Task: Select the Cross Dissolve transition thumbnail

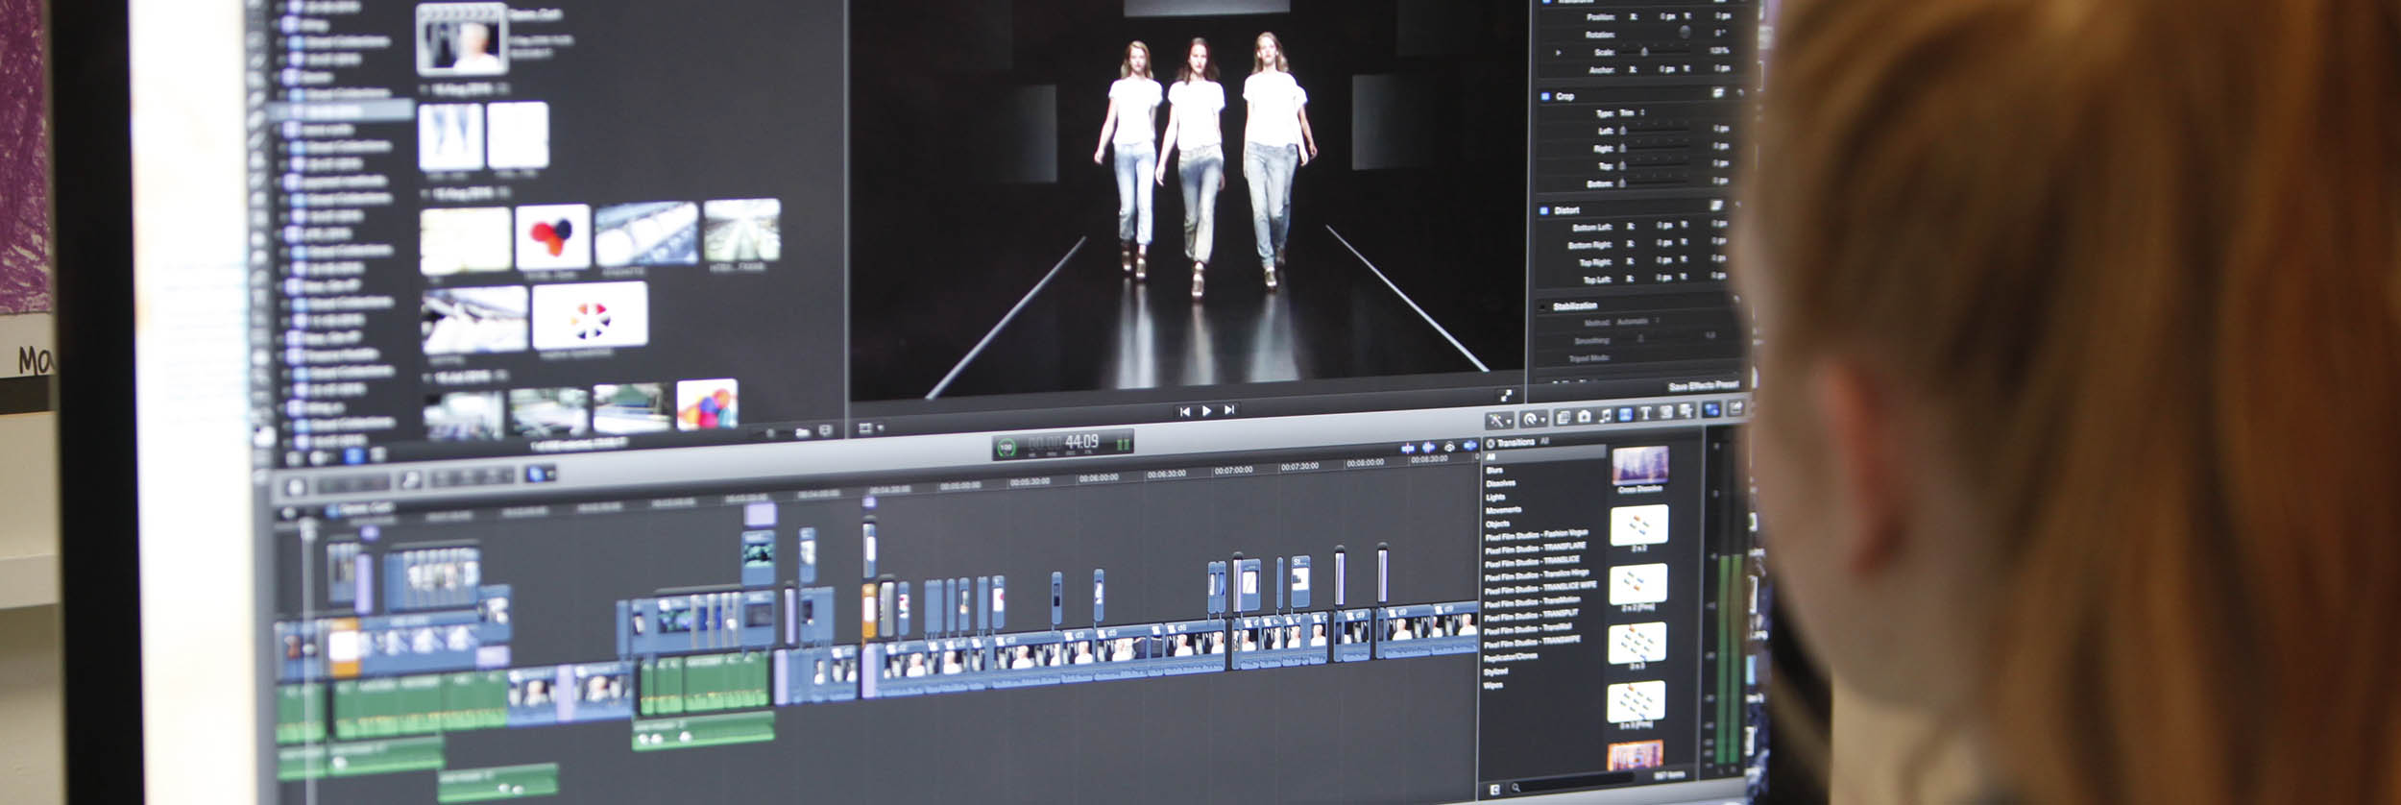Action: [1639, 466]
